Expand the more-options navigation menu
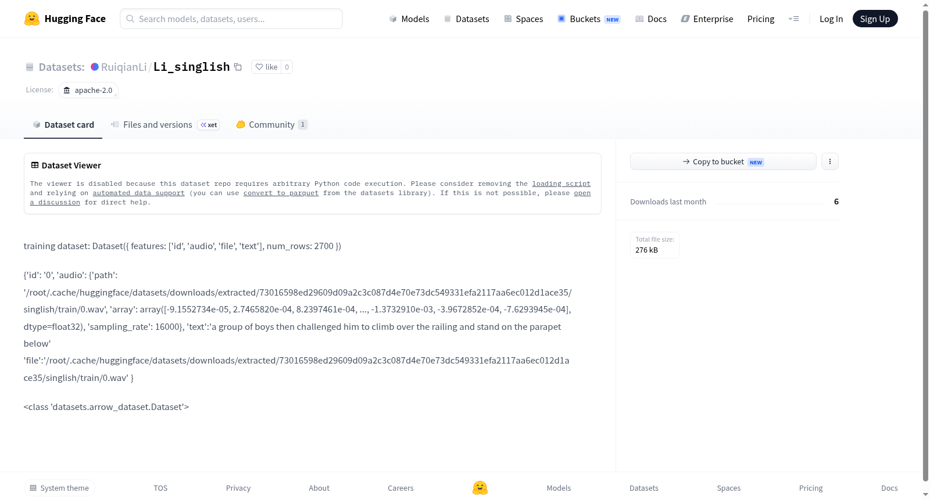This screenshot has width=930, height=500. 793,19
